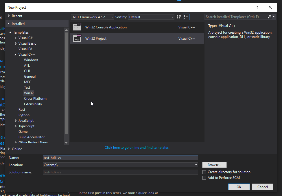The height and width of the screenshot is (196, 282).
Task: Expand the Visual C# templates node
Action: (16, 38)
